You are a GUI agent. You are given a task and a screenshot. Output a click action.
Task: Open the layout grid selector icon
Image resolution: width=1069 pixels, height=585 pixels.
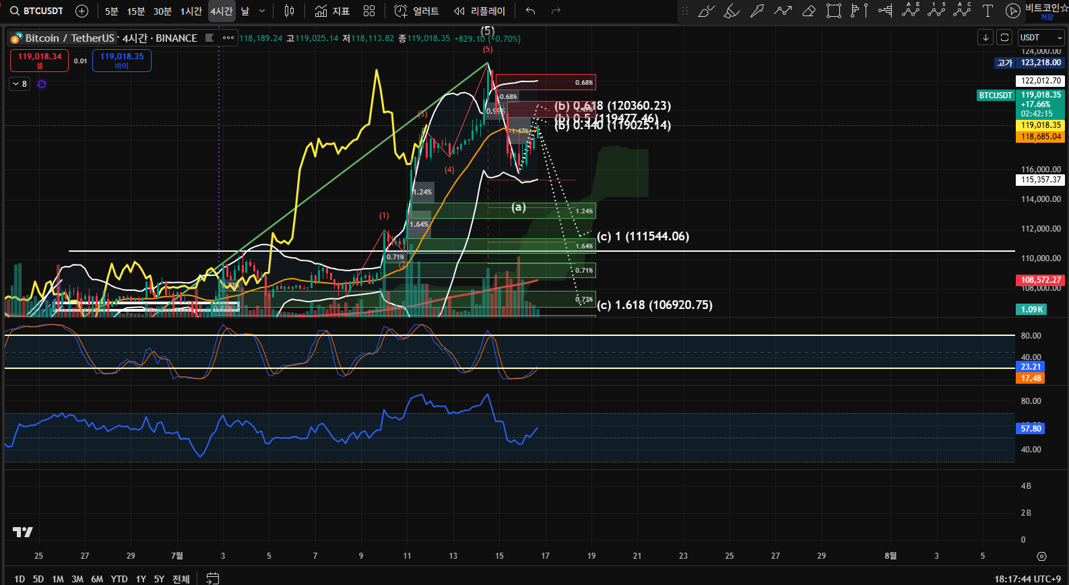tap(369, 11)
